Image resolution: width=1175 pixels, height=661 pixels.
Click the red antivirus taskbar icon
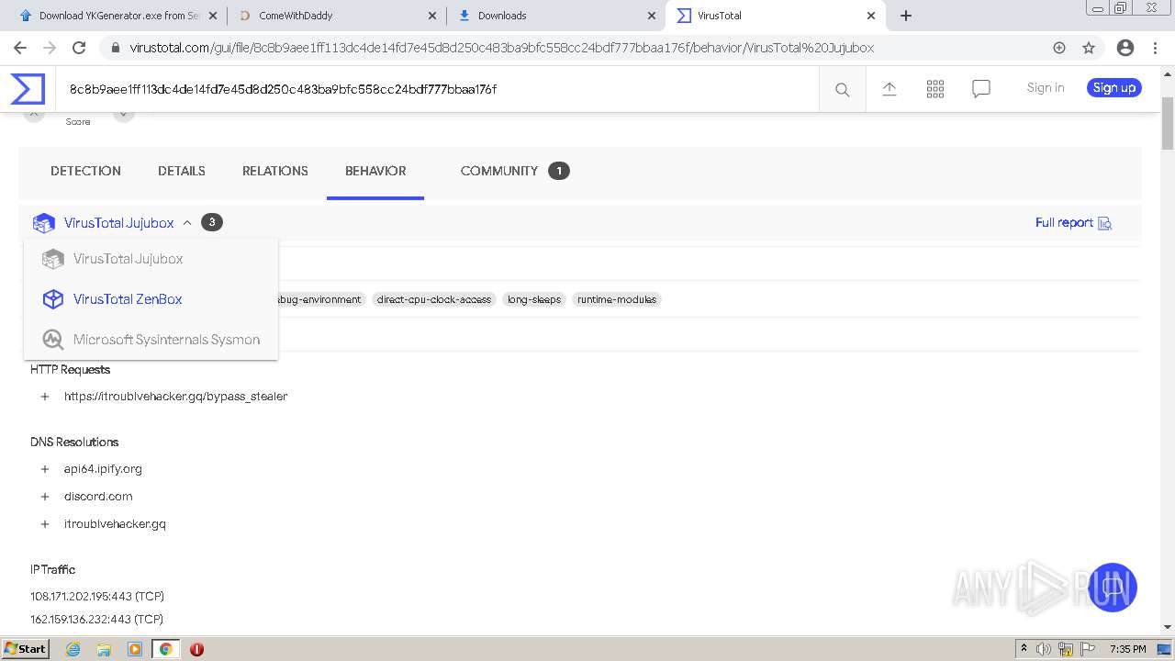196,649
